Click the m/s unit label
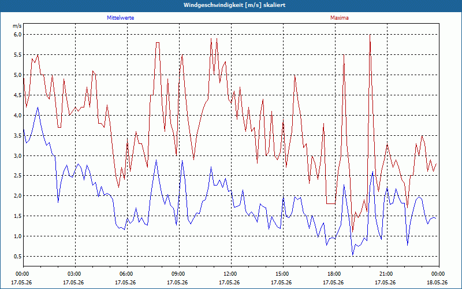 [x=17, y=26]
